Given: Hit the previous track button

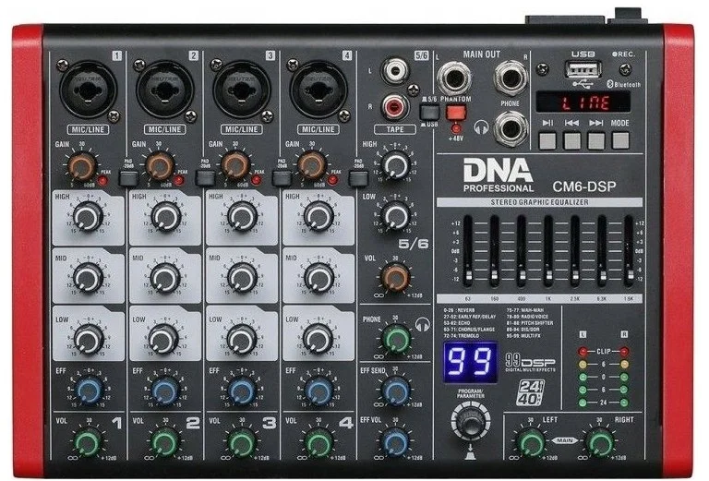Looking at the screenshot, I should tap(571, 140).
